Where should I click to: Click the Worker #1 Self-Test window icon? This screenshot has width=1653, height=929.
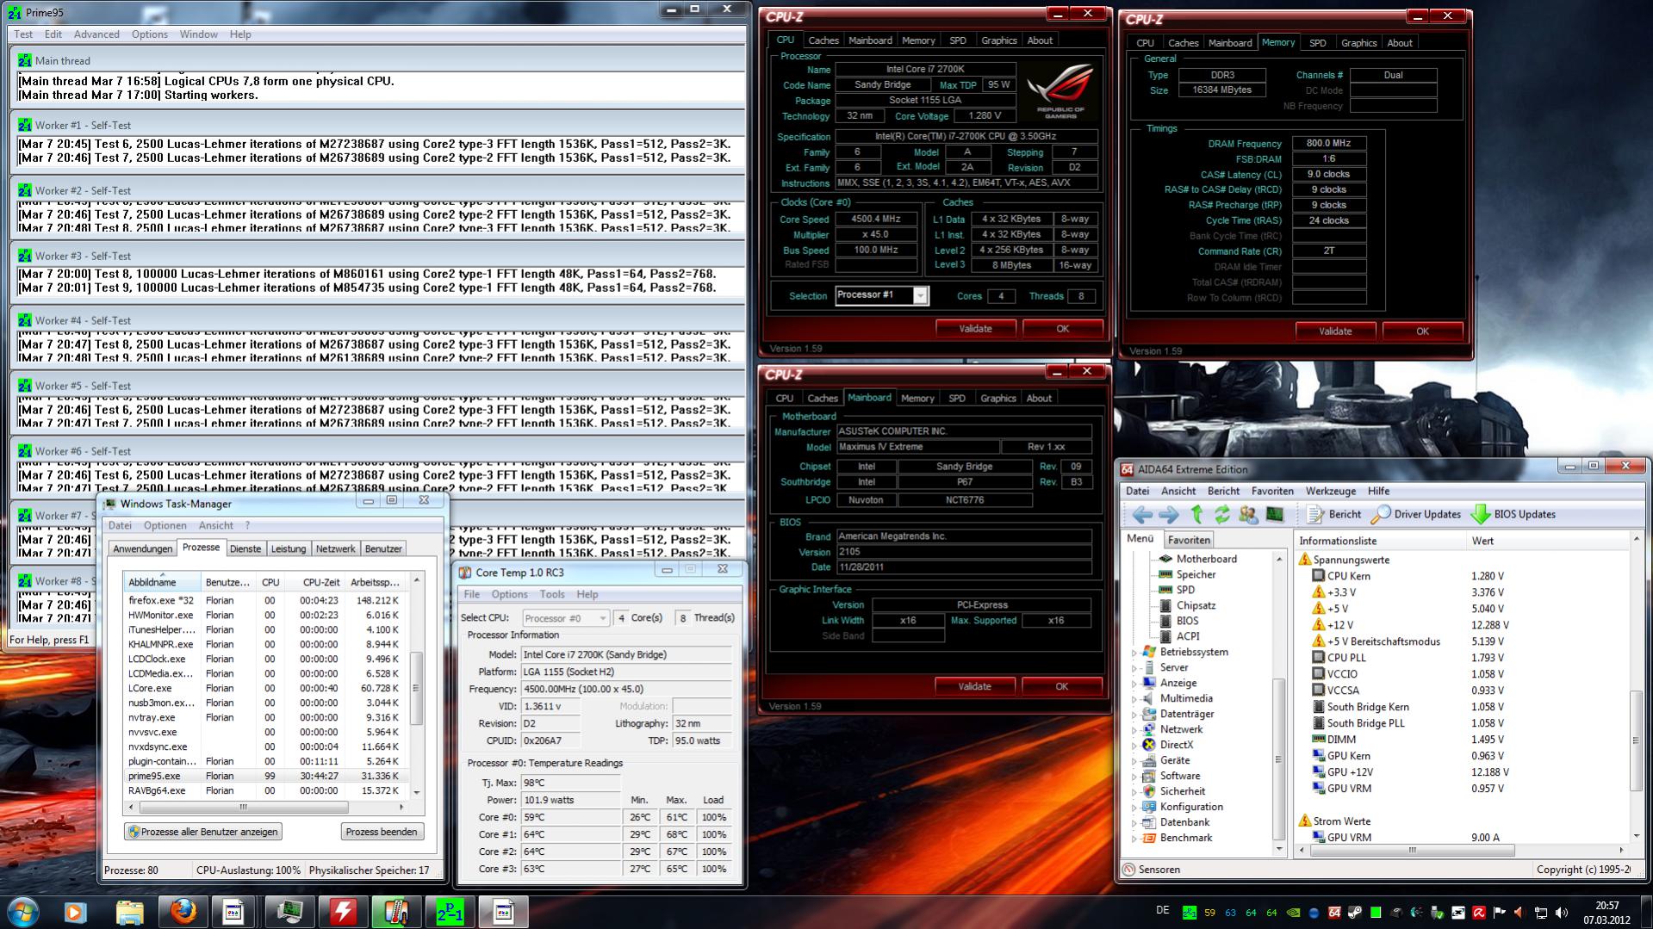point(24,126)
